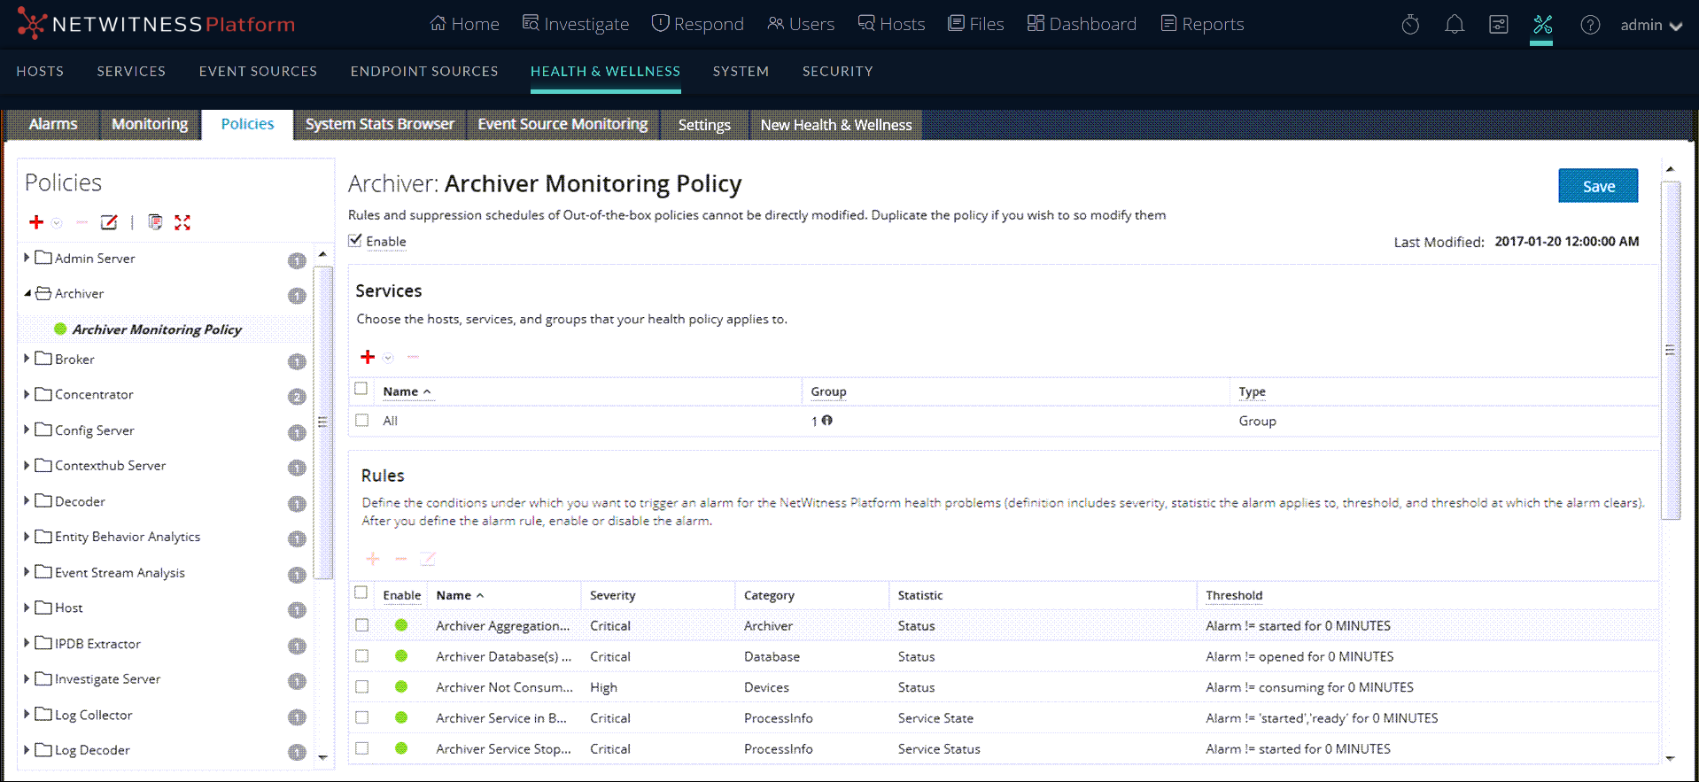Image resolution: width=1699 pixels, height=782 pixels.
Task: Click the policies tree vertical scrollbar
Action: [323, 421]
